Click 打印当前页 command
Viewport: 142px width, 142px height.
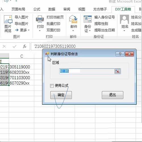(55, 17)
